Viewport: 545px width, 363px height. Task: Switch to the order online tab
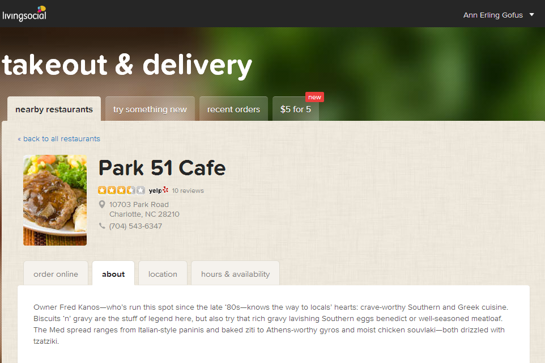click(56, 274)
